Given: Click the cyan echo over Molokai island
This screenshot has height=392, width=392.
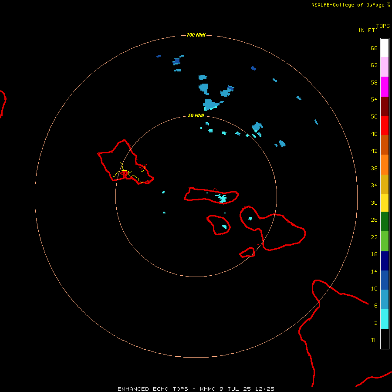Looking at the screenshot, I should (222, 198).
